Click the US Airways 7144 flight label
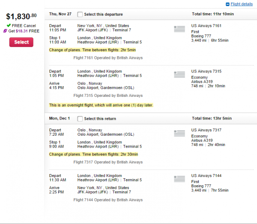The image size is (257, 224). [x=206, y=176]
